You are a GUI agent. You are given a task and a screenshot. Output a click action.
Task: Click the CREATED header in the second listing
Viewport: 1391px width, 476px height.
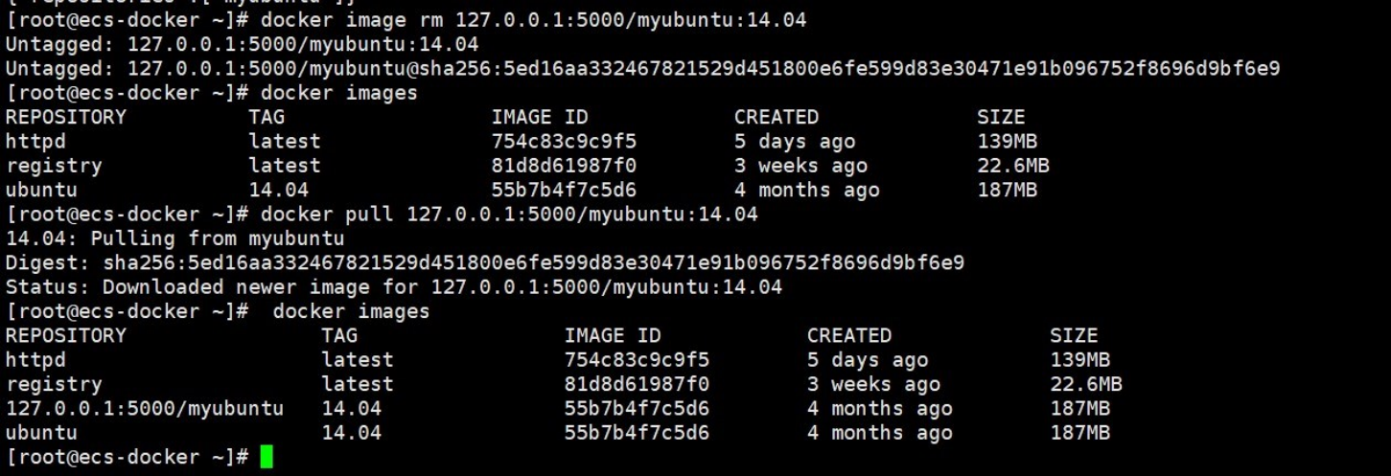point(849,336)
